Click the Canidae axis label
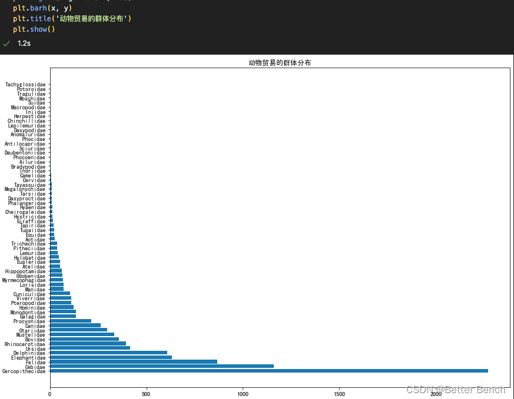 (x=35, y=326)
